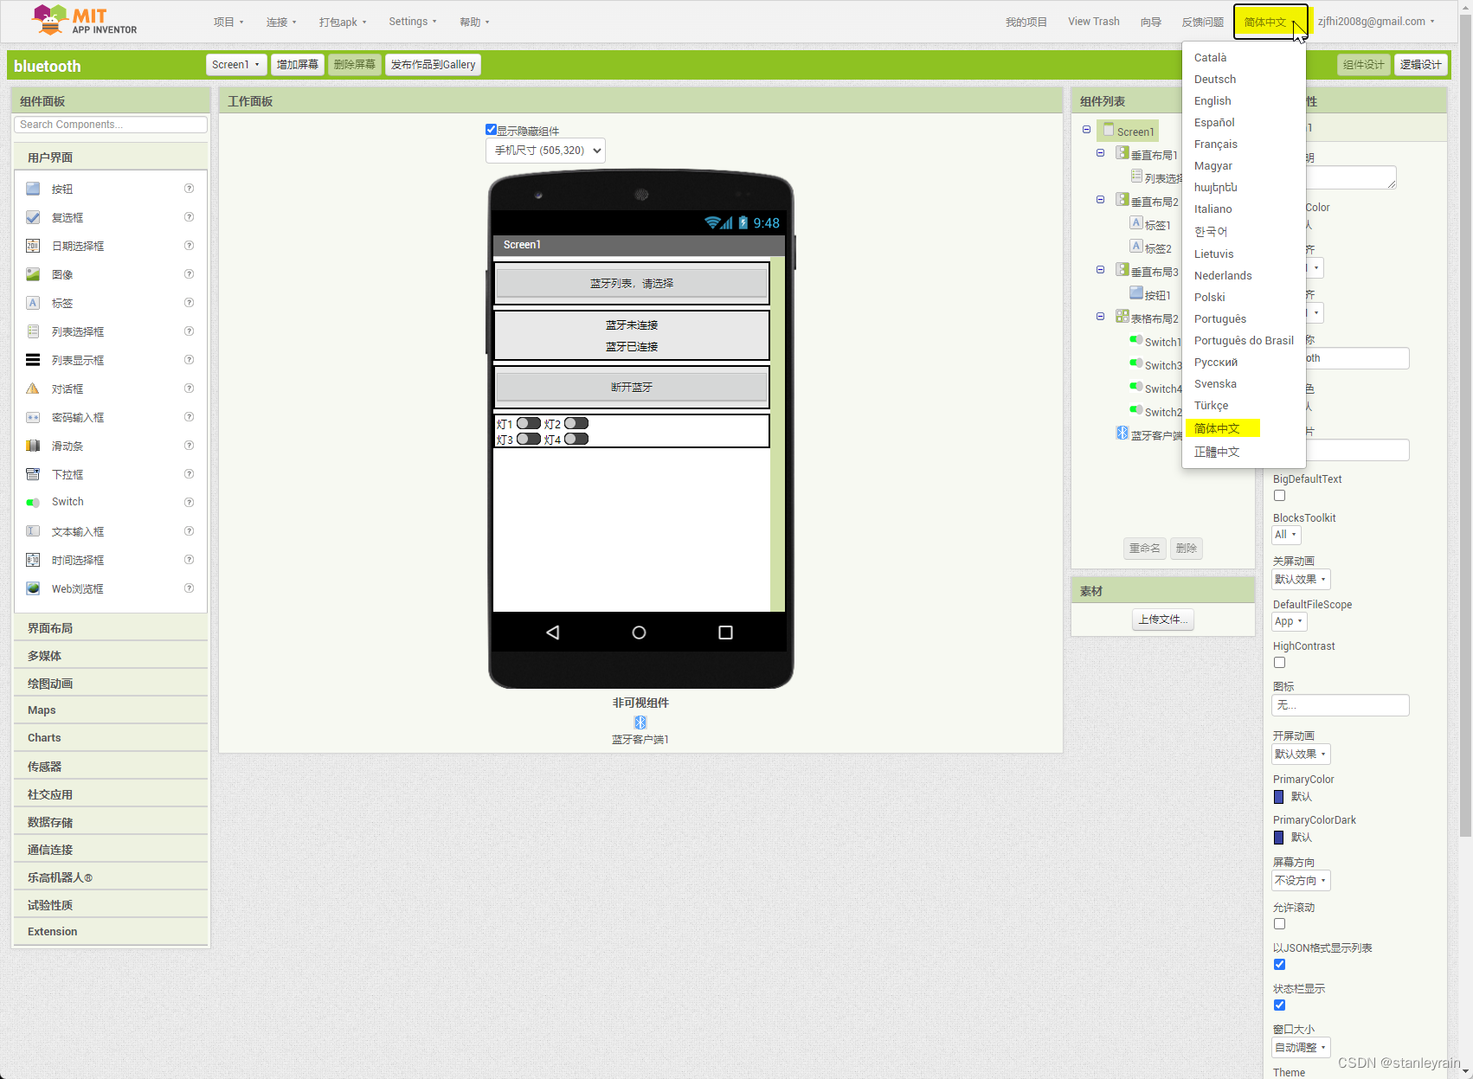Select the 蓝牙客户端 item in component tree
This screenshot has height=1079, width=1473.
pyautogui.click(x=1148, y=434)
